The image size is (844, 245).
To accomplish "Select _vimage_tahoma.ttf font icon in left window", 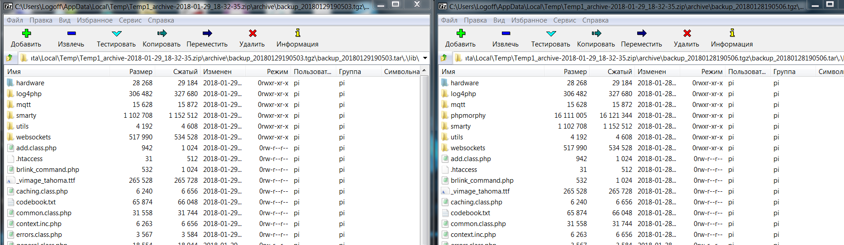I will coord(10,180).
